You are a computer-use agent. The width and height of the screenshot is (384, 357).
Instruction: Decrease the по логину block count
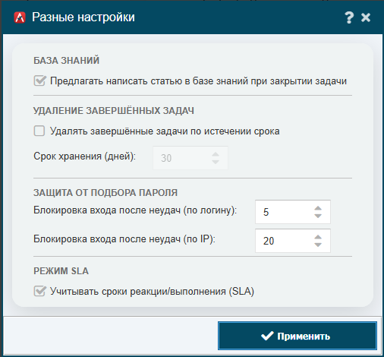318,216
